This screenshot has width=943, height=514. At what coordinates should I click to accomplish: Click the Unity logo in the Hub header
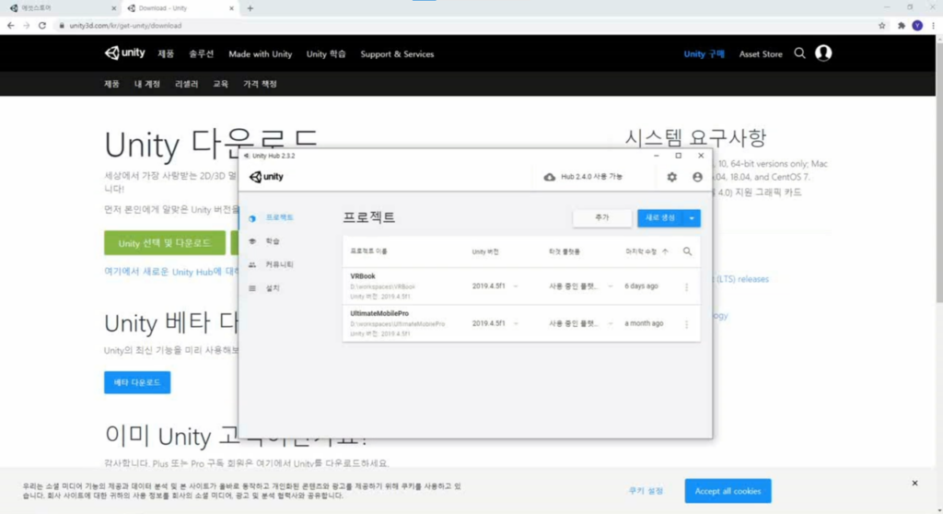point(266,176)
